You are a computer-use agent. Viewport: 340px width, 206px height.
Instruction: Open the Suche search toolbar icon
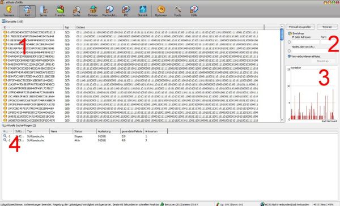[76, 11]
